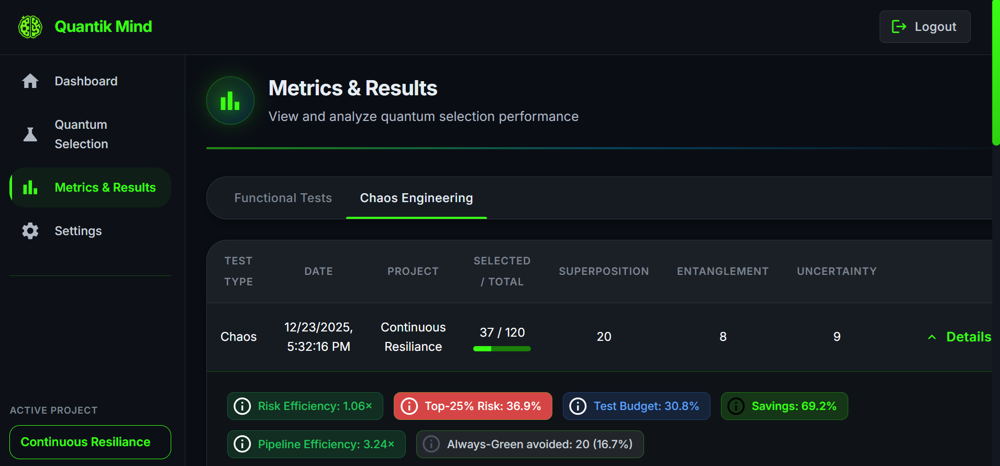Click the Settings gear icon
The height and width of the screenshot is (466, 1000).
tap(30, 231)
